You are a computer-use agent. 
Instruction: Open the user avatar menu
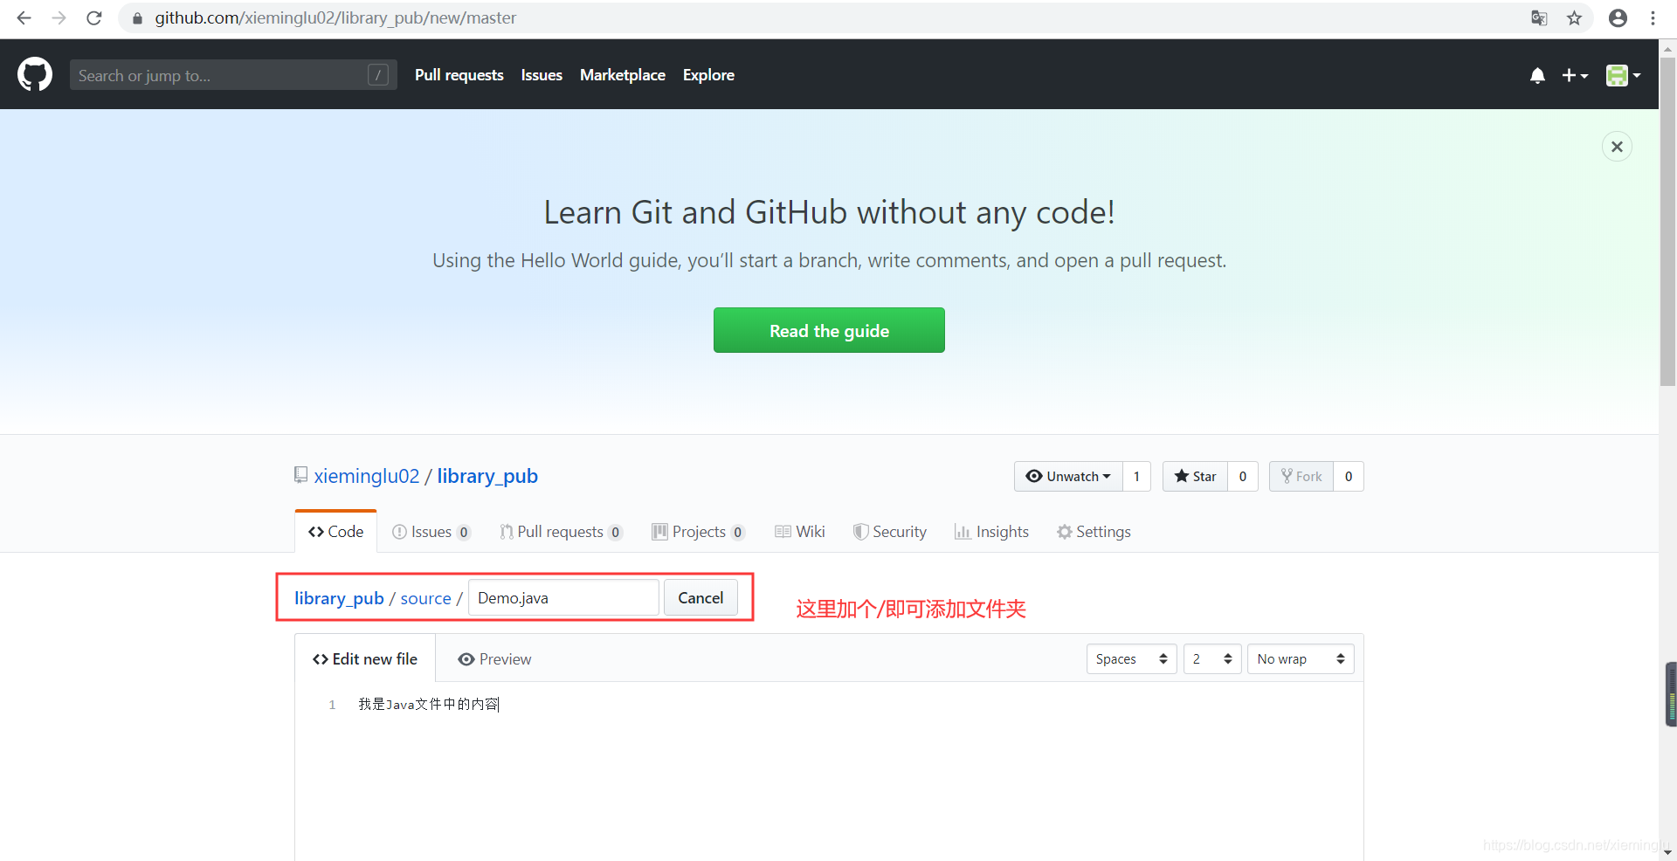(x=1623, y=76)
